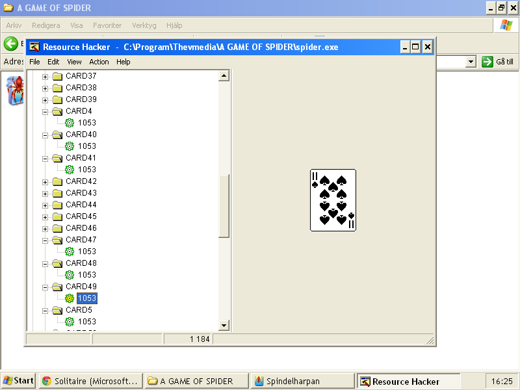Click the gear icon under CARD47
Screen dimensions: 520x390
tap(70, 252)
